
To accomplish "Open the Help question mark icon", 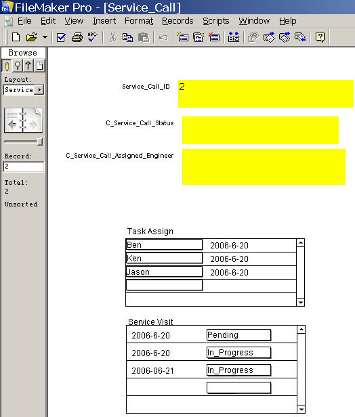I will [x=320, y=37].
